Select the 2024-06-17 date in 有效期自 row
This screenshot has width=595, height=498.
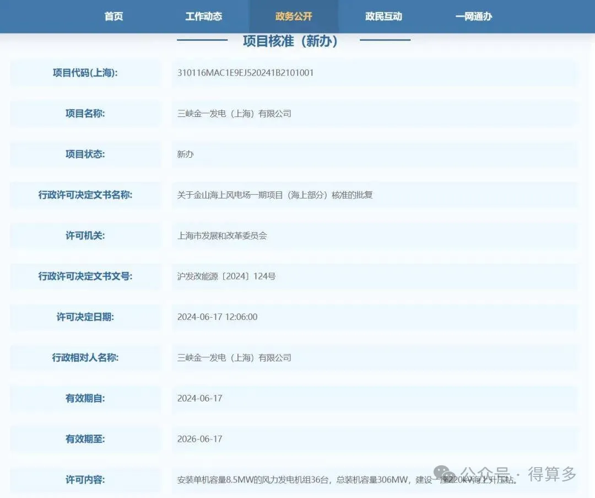[199, 398]
